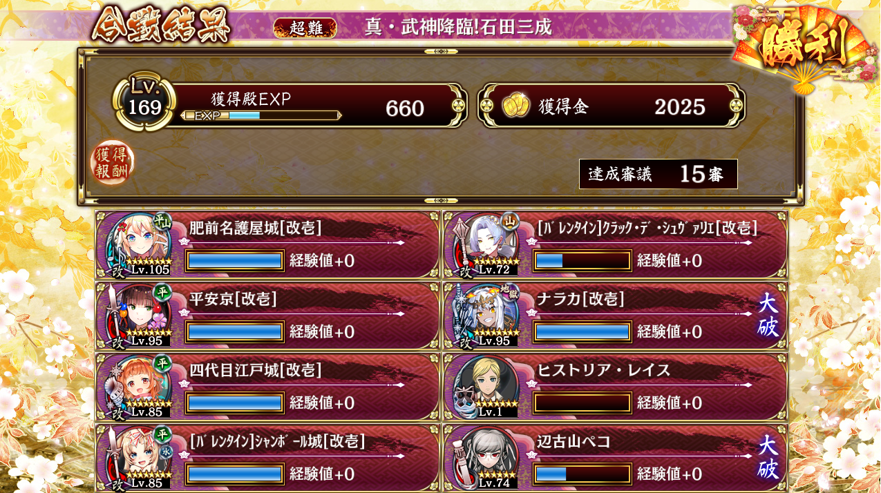Click the 超難 difficulty badge

pyautogui.click(x=305, y=28)
